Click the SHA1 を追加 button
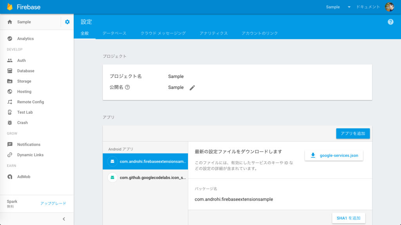The image size is (401, 225). pyautogui.click(x=349, y=218)
